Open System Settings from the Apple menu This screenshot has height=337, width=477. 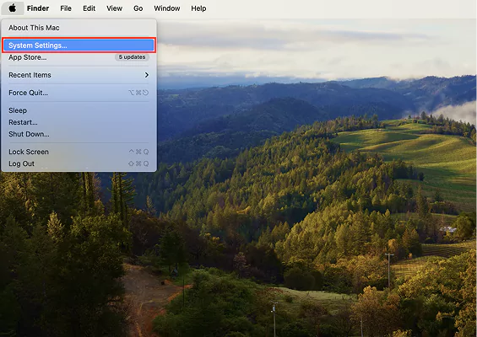click(x=79, y=45)
